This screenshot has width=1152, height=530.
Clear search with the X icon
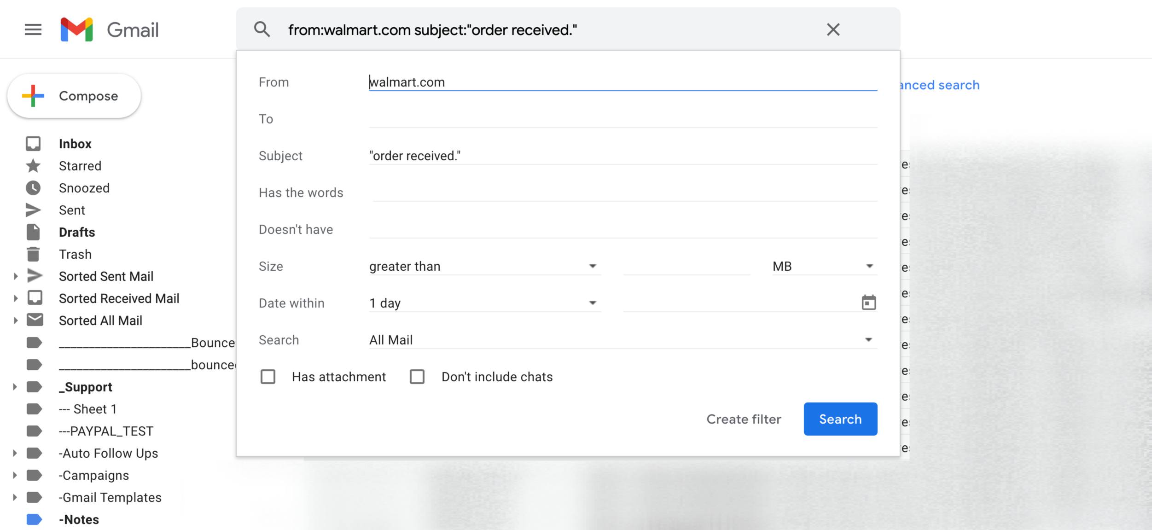[833, 29]
